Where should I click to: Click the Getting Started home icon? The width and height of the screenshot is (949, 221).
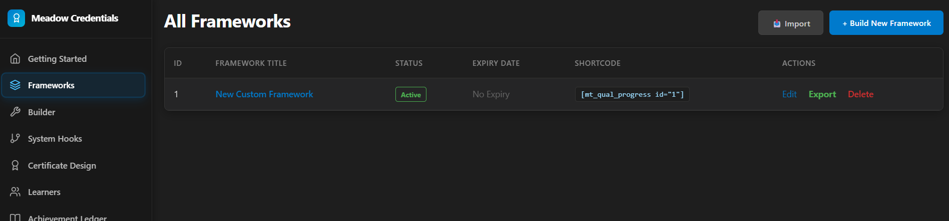[x=16, y=59]
